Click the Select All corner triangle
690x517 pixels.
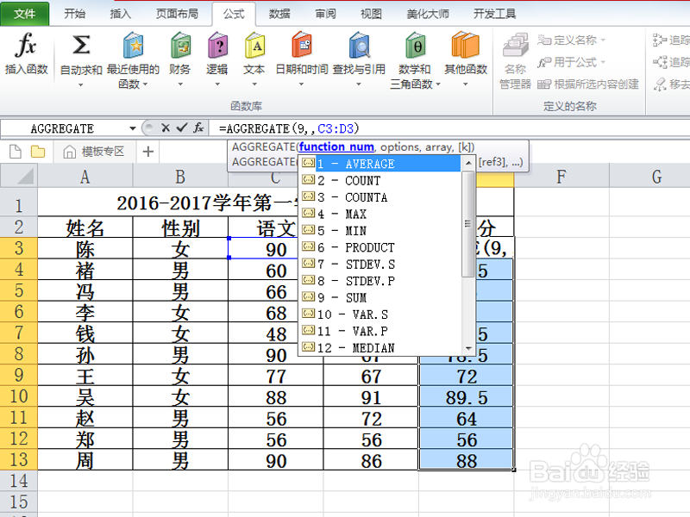pos(19,177)
